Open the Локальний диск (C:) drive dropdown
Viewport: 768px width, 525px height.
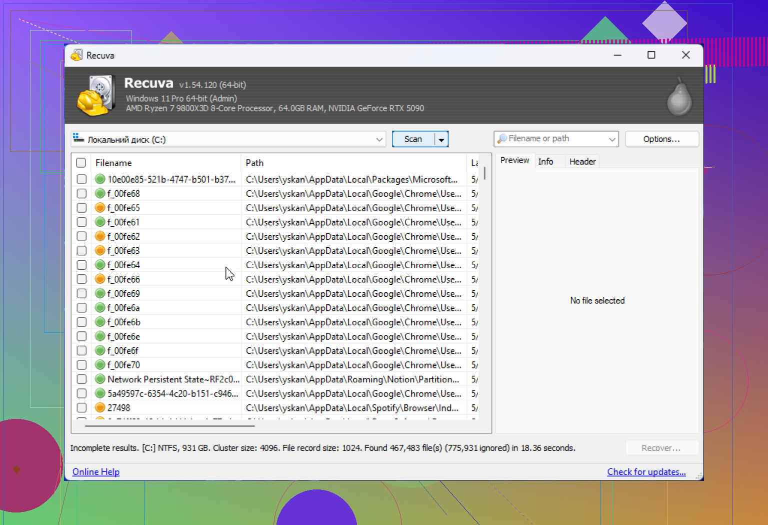(379, 140)
